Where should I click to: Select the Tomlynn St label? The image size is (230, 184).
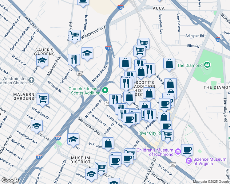(x=85, y=23)
